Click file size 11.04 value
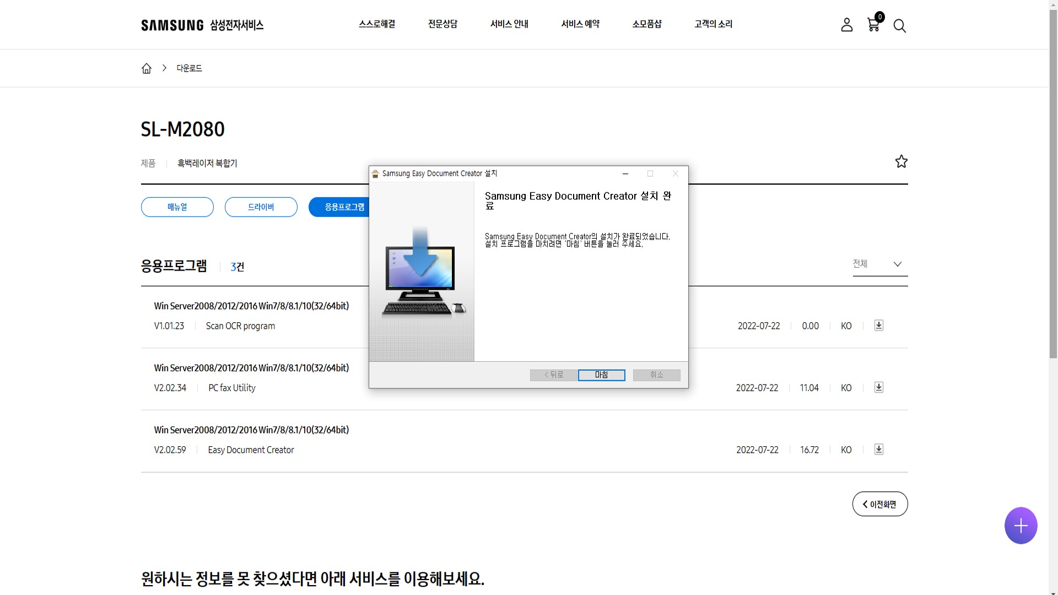The image size is (1058, 595). (x=809, y=388)
